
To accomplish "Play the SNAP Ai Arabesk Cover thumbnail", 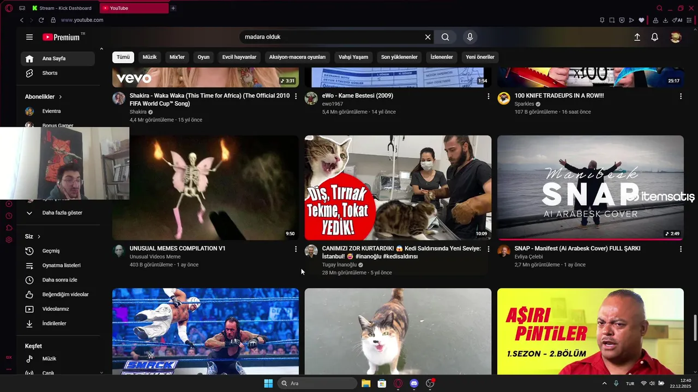I will [x=591, y=188].
